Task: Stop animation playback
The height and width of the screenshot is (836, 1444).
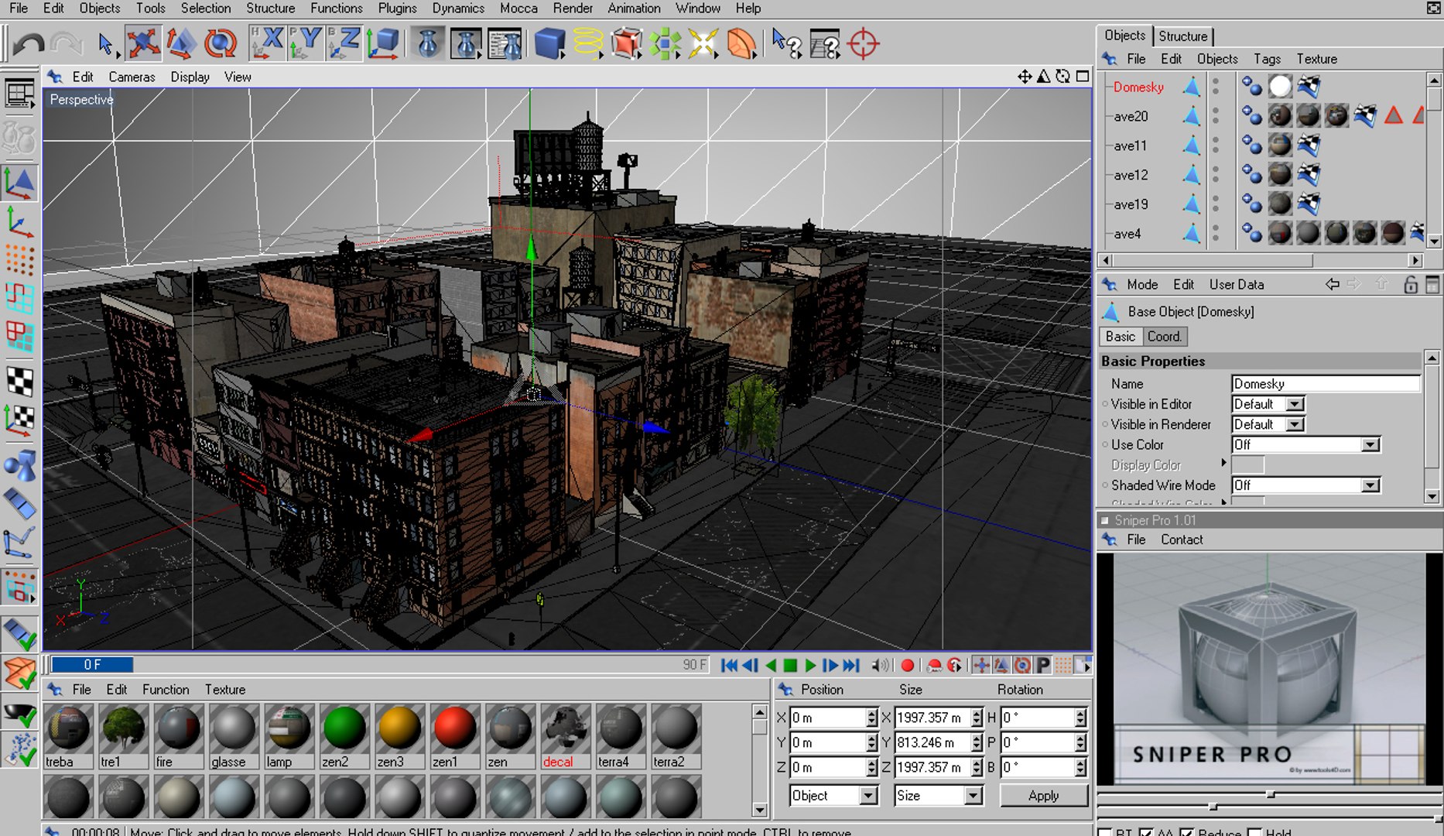Action: (790, 665)
